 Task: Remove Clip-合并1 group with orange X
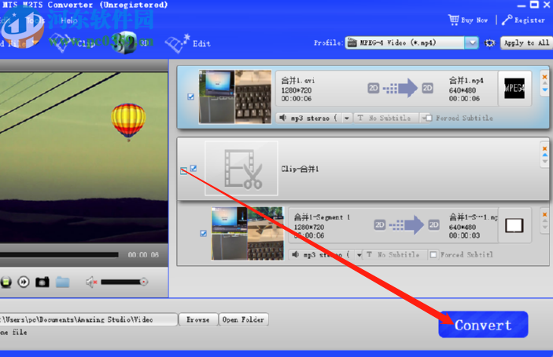544,148
